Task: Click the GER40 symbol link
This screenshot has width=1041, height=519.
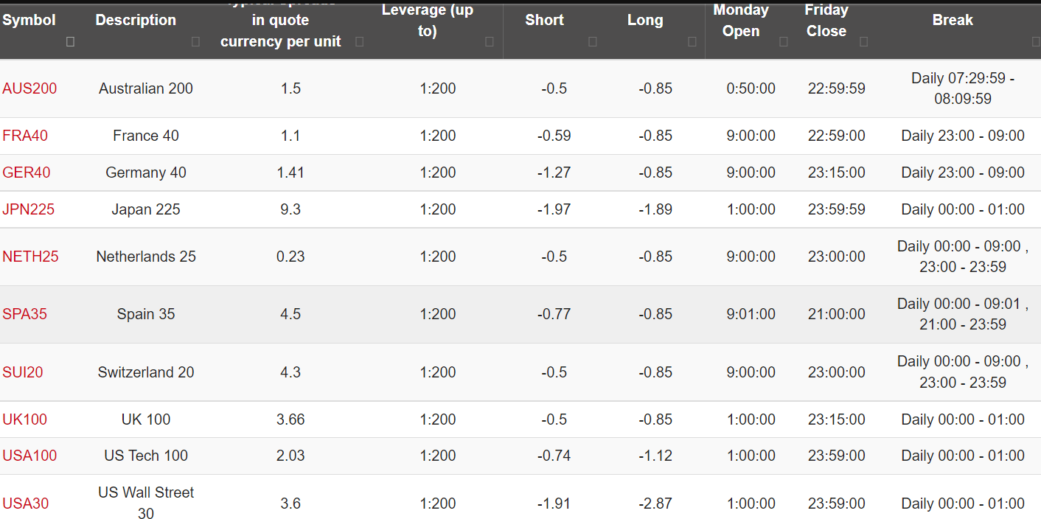Action: (x=27, y=173)
